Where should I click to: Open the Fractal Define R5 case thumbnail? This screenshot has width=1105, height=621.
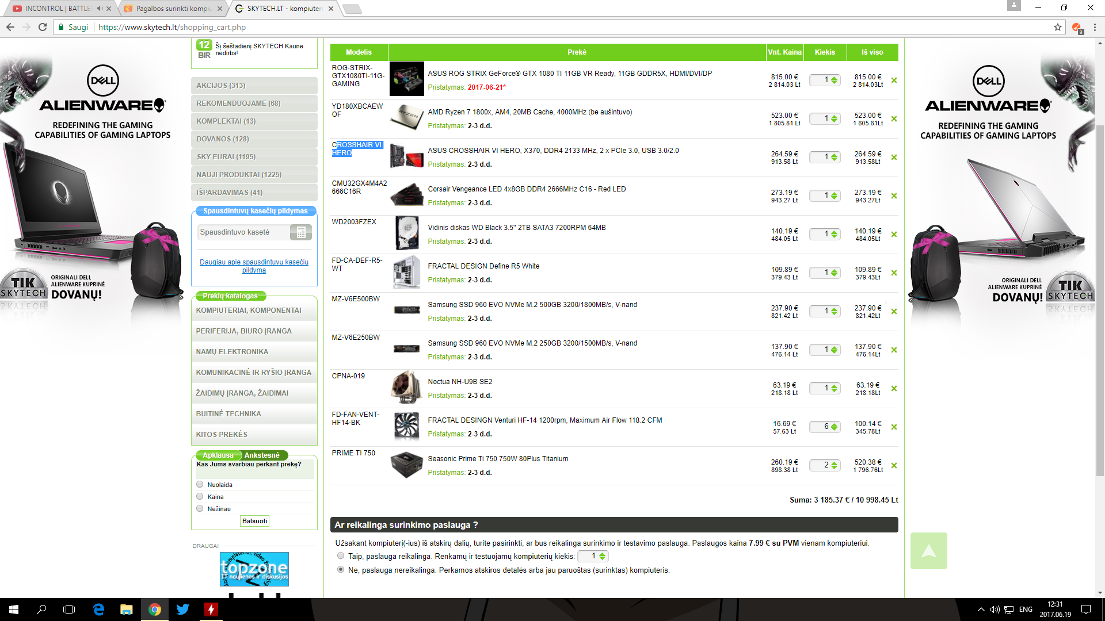406,272
